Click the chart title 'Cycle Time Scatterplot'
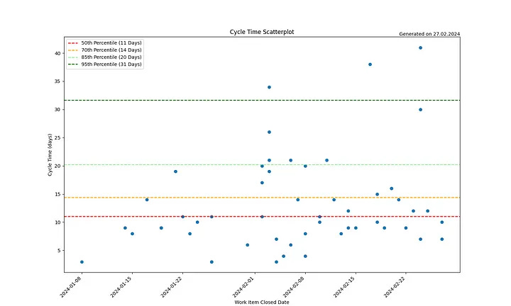The image size is (511, 306). (x=262, y=32)
